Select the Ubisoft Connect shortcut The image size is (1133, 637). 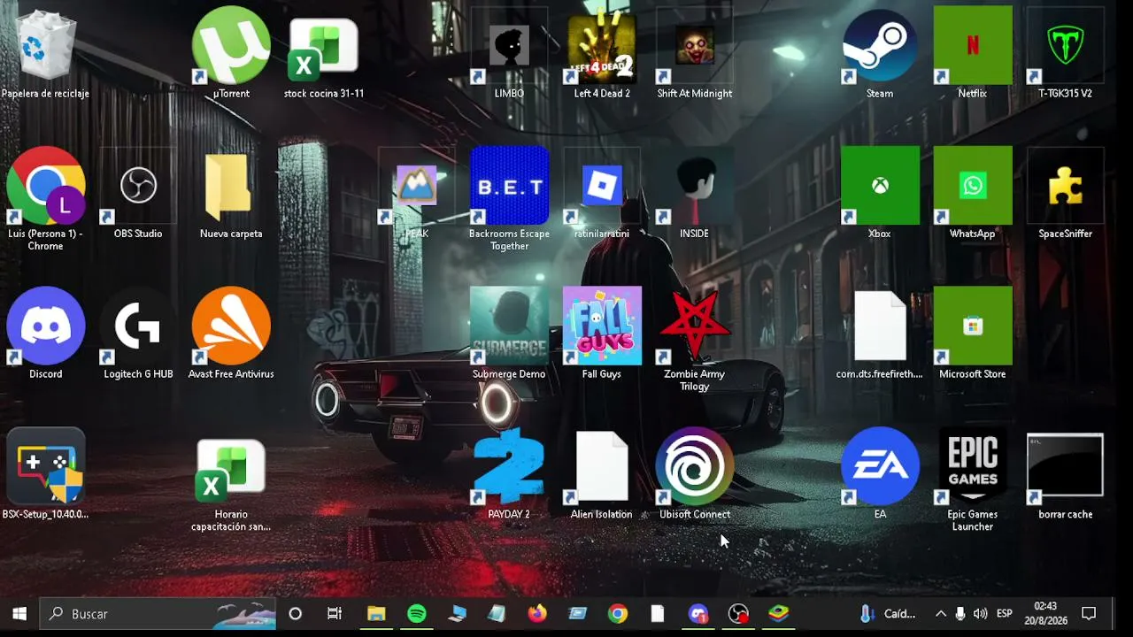click(x=694, y=474)
